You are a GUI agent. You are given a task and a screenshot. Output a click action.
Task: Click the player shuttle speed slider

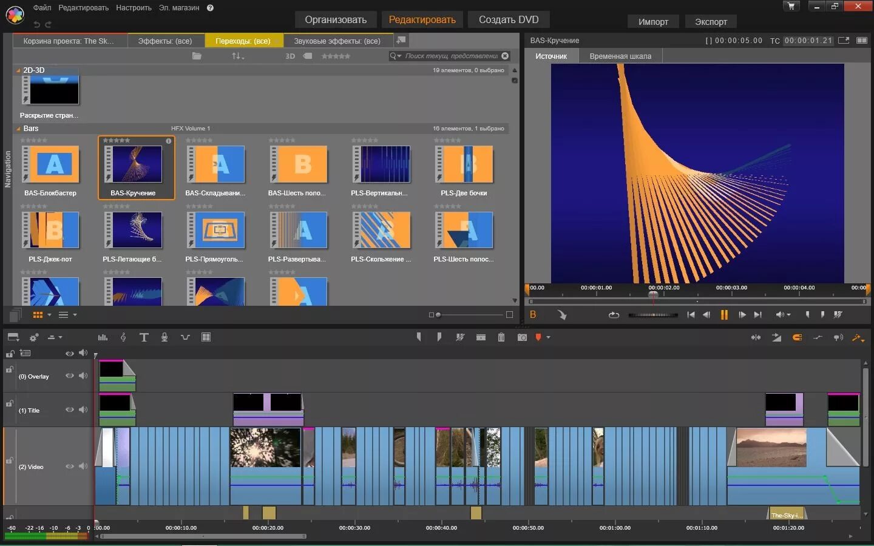coord(653,315)
